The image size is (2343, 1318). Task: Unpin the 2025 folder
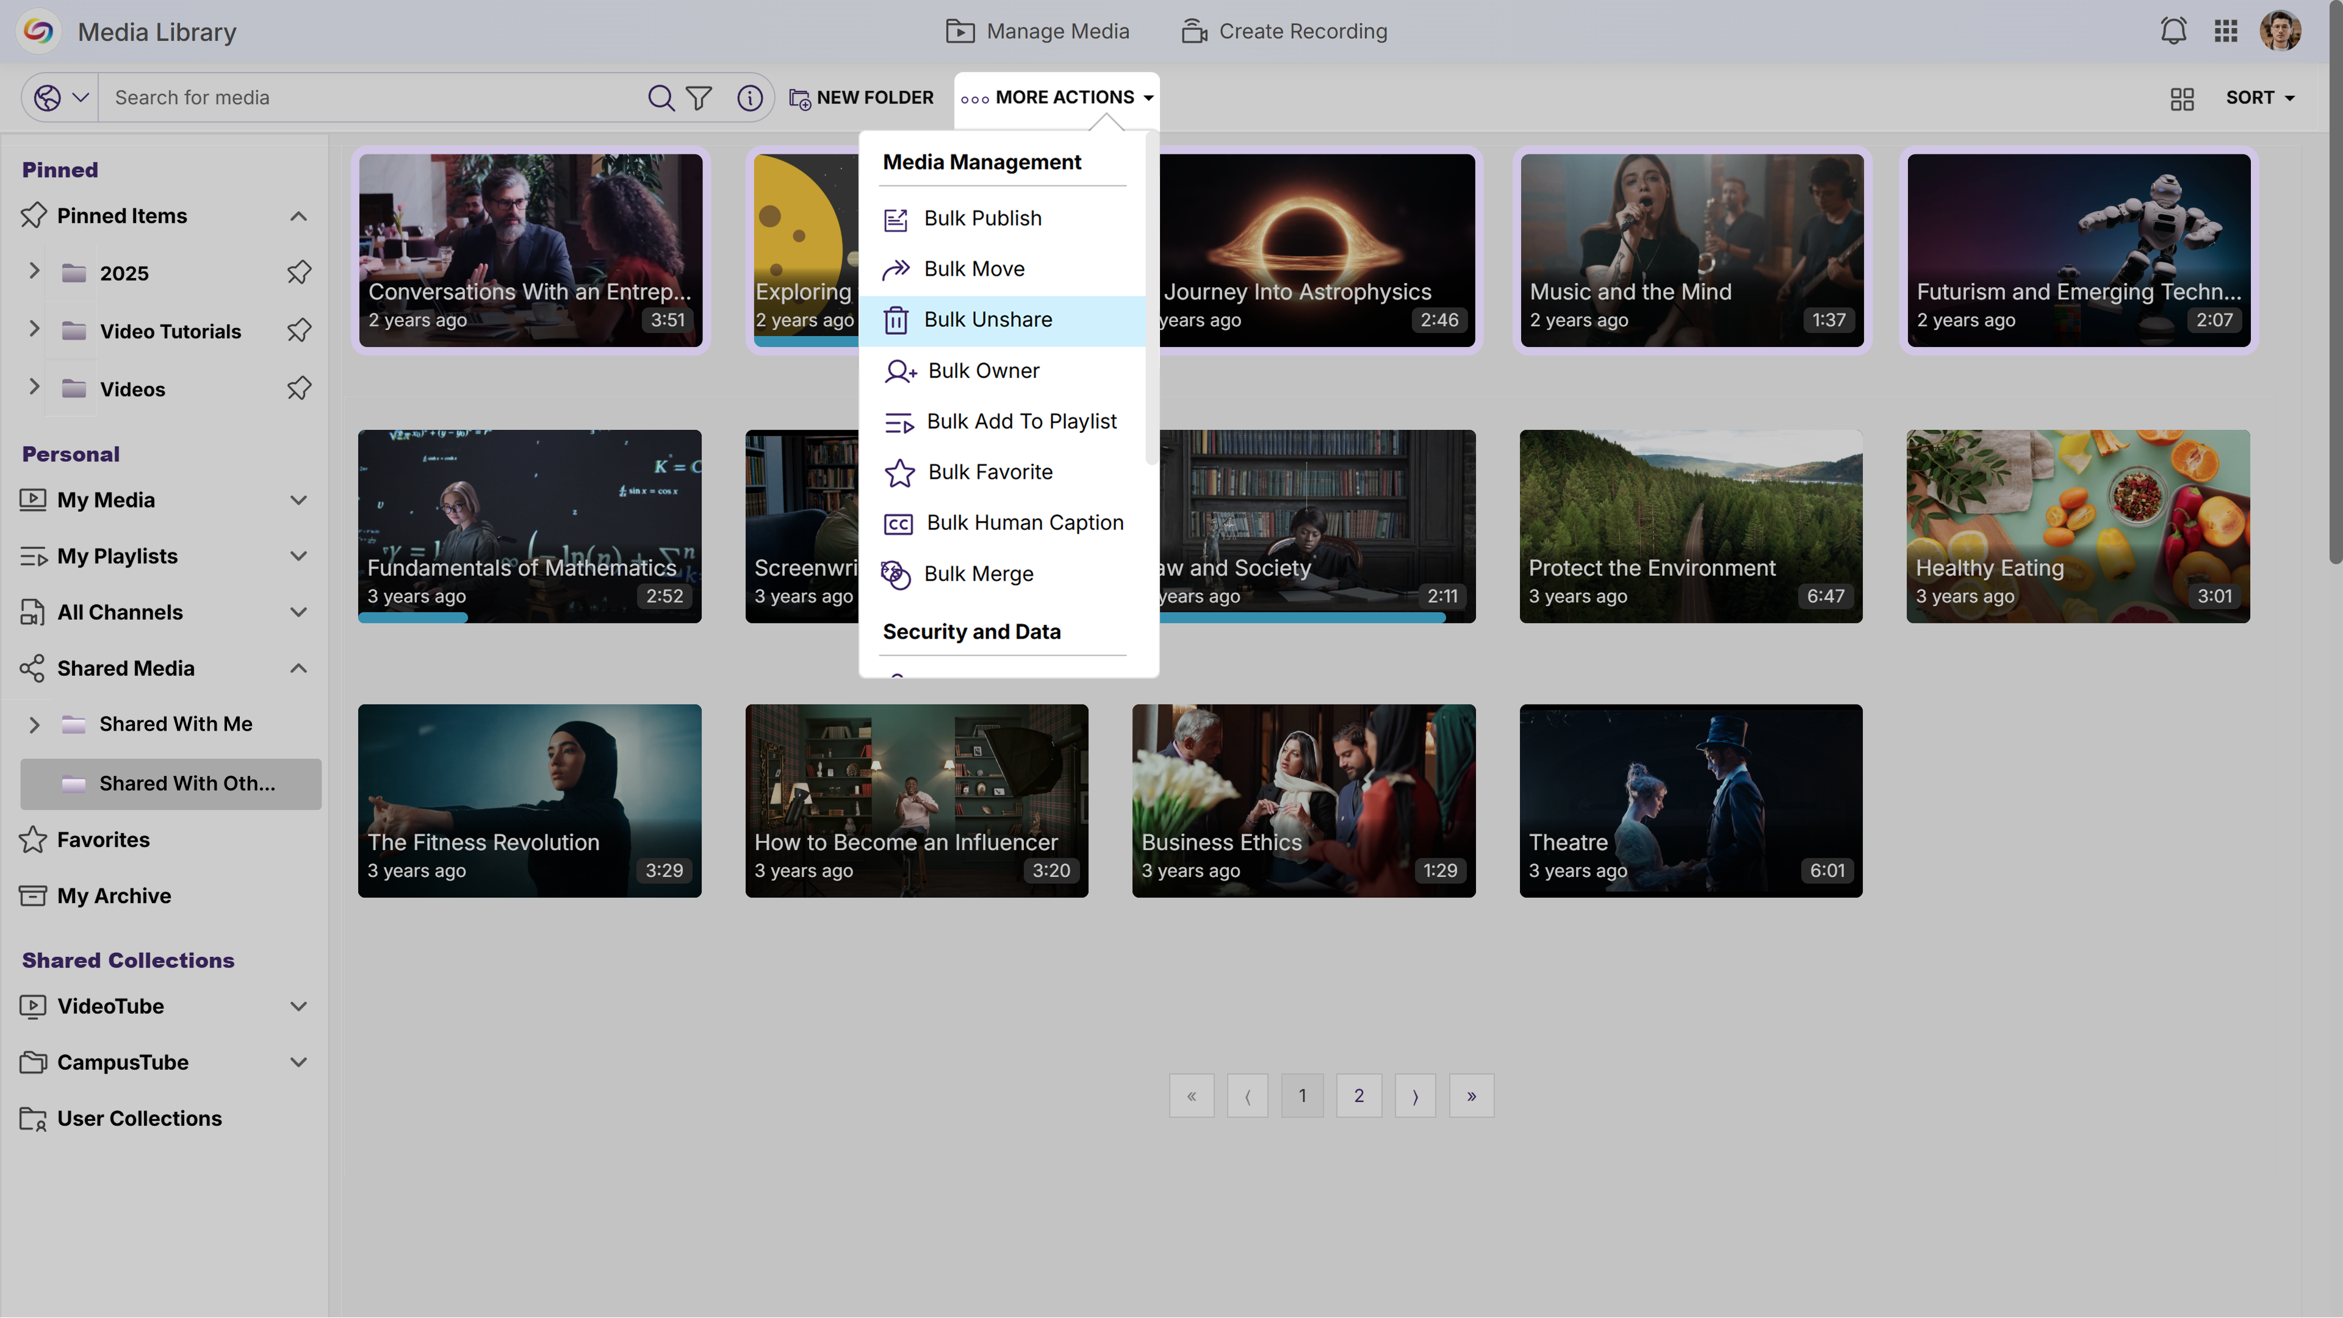pos(298,273)
